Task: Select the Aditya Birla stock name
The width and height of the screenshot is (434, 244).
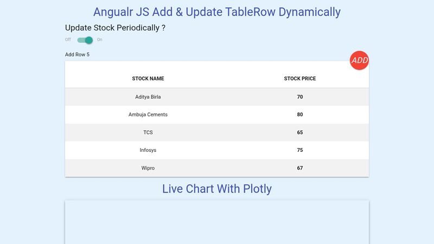Action: (x=148, y=97)
